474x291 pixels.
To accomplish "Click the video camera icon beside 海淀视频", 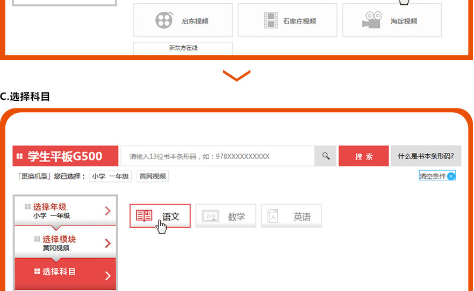I will tap(372, 20).
